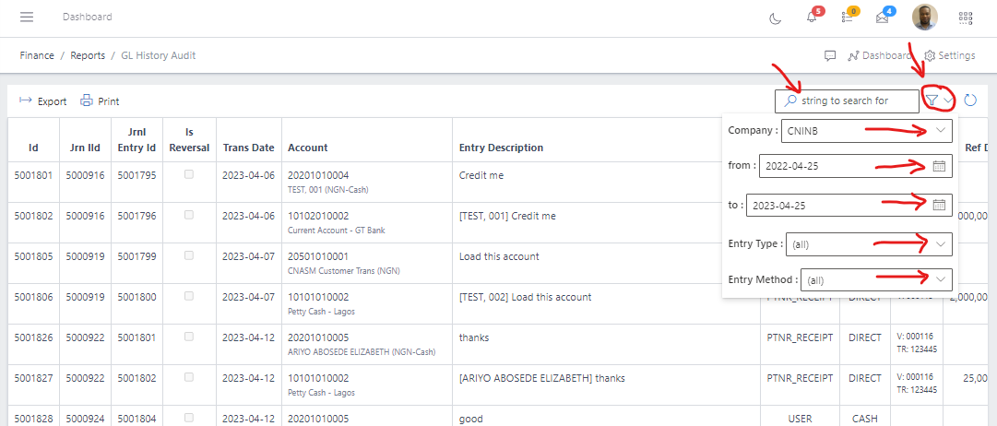The width and height of the screenshot is (997, 426).
Task: Open task list icon with 0 badge
Action: [847, 18]
